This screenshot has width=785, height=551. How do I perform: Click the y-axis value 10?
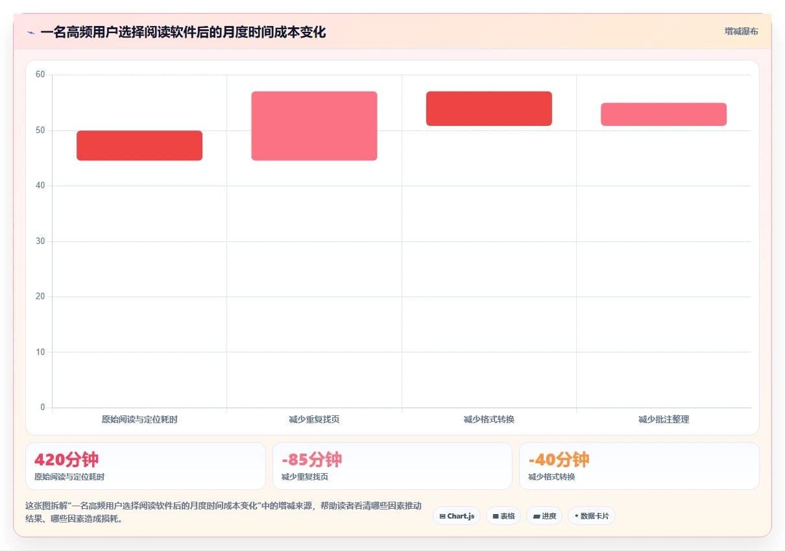click(x=40, y=352)
